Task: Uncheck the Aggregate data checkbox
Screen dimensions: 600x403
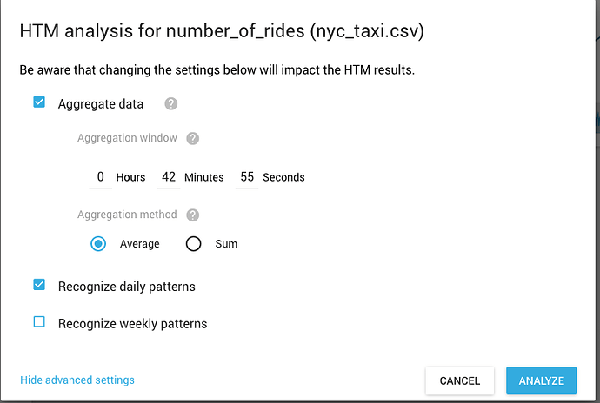Action: tap(39, 102)
